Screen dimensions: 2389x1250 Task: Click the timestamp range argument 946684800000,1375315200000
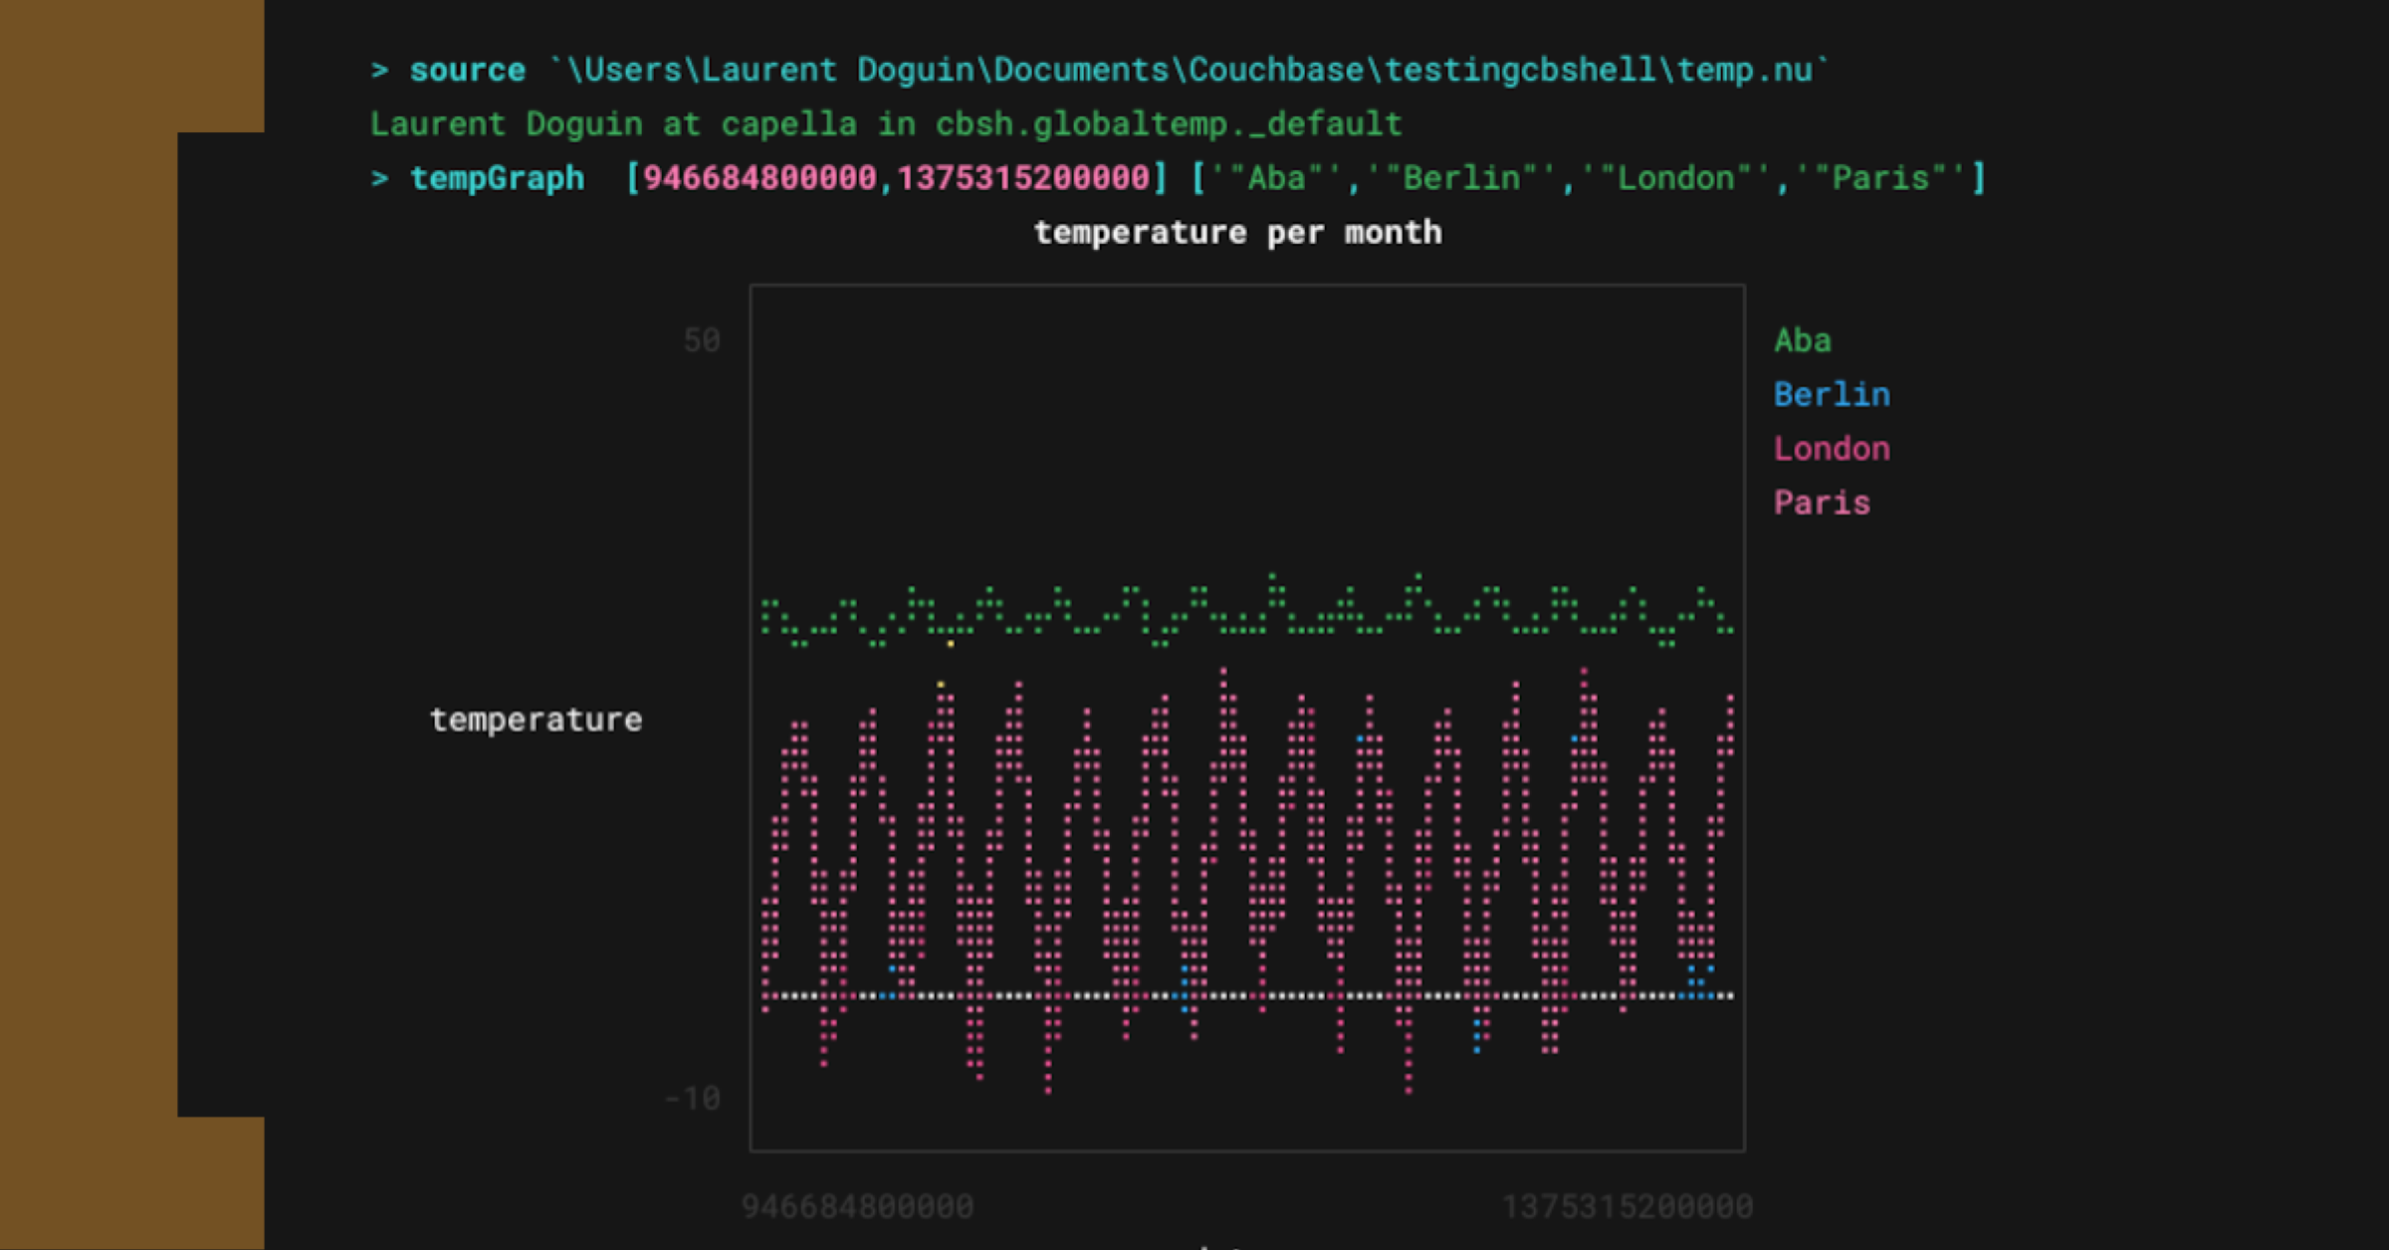pos(896,178)
